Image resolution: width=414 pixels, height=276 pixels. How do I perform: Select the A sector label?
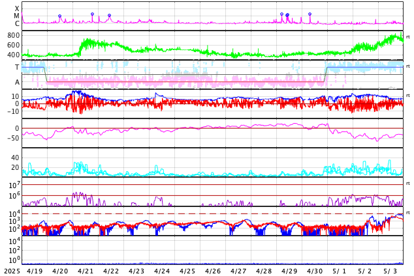(17, 83)
